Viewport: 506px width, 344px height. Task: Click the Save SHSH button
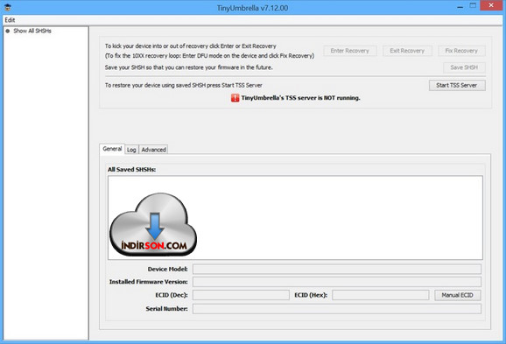point(464,67)
